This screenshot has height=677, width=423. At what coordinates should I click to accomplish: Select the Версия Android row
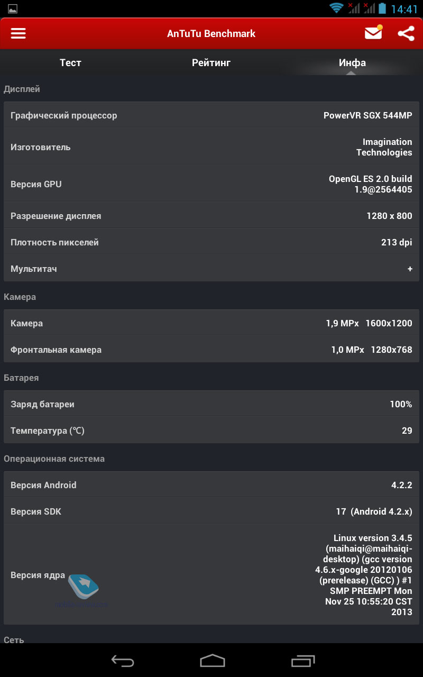212,485
